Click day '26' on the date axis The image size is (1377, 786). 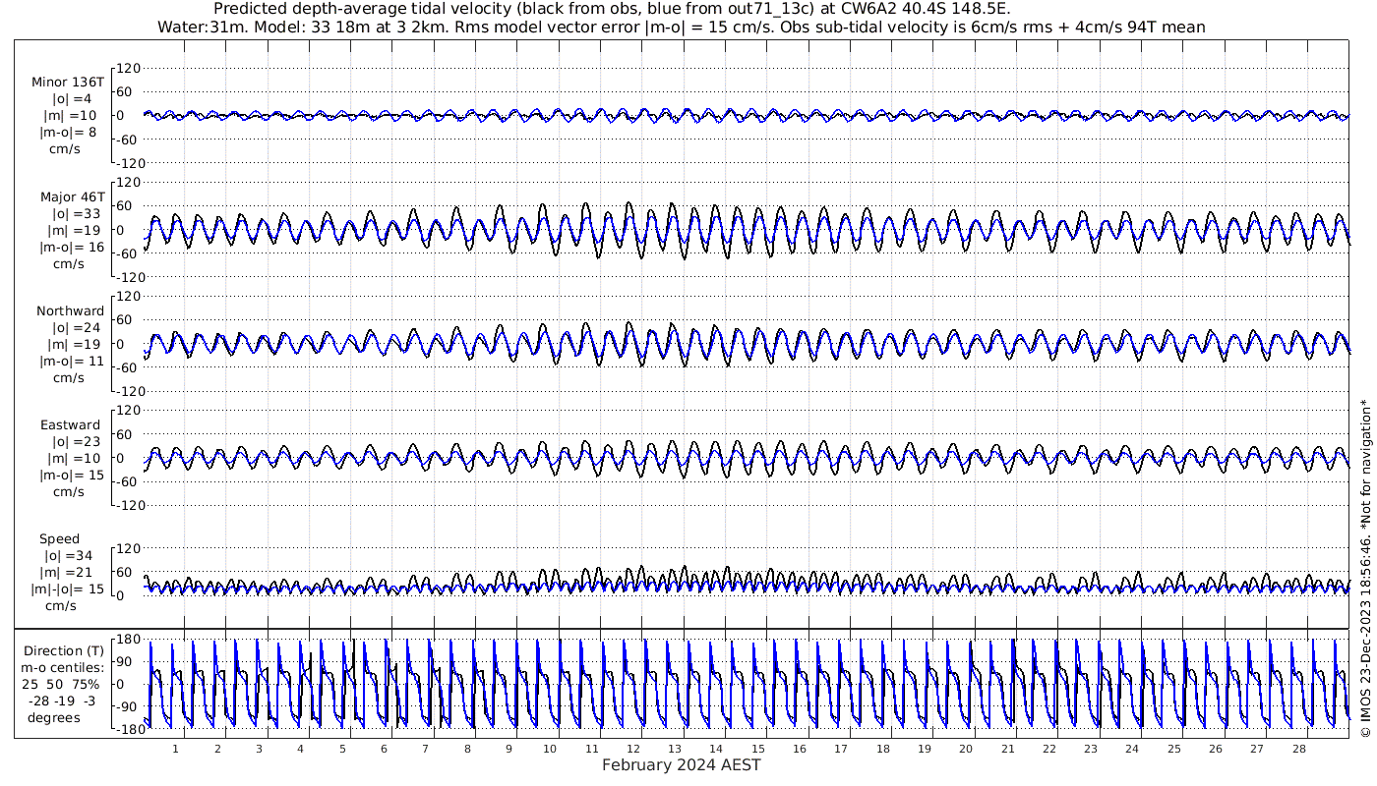1216,749
